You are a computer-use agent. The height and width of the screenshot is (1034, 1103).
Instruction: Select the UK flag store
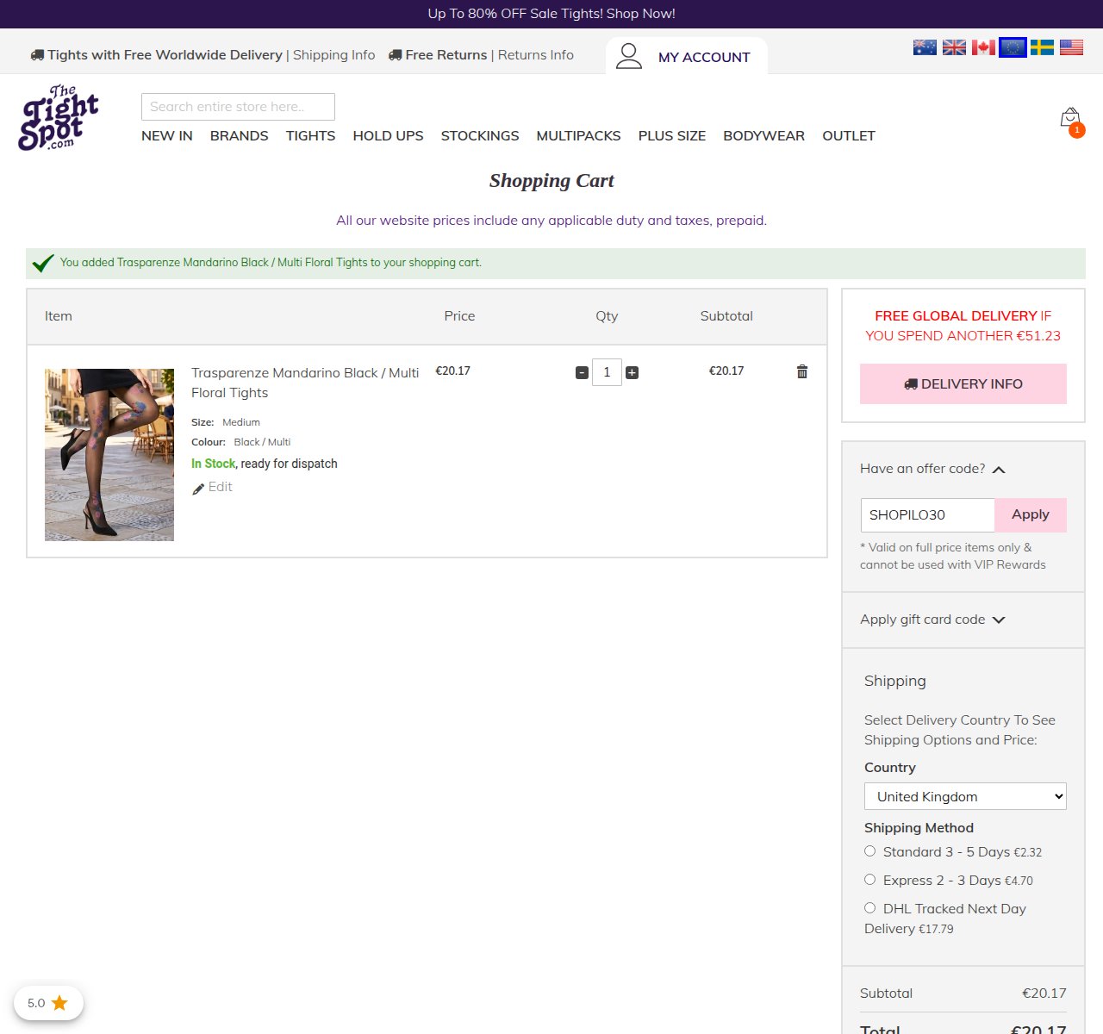pyautogui.click(x=954, y=47)
